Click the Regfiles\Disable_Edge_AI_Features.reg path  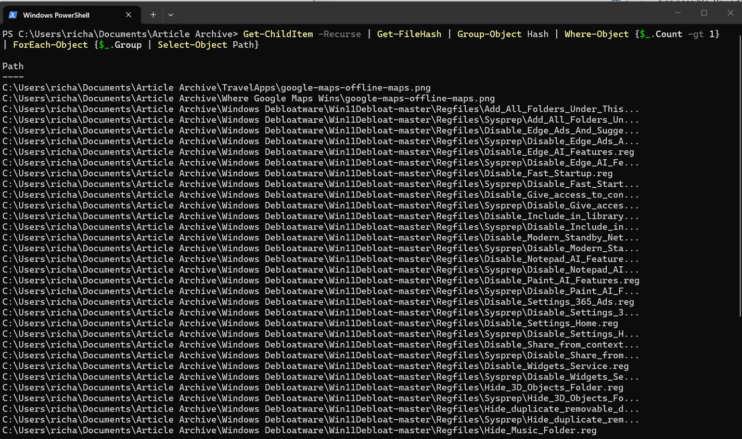(x=318, y=152)
